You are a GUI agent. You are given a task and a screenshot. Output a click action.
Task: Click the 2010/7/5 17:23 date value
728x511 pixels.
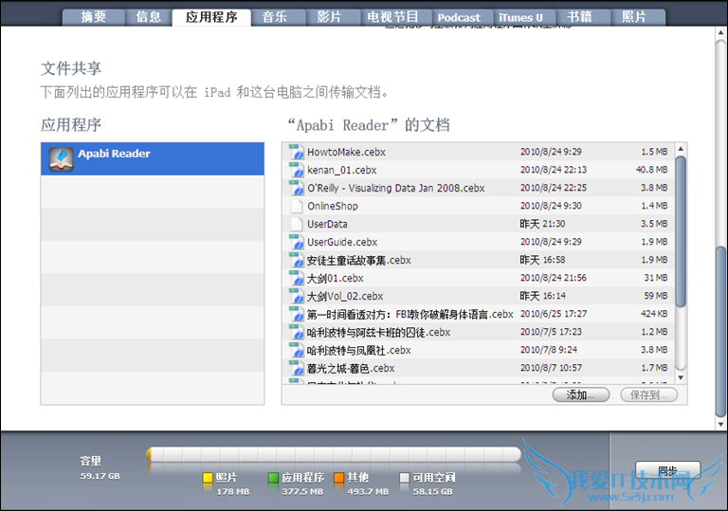[551, 332]
